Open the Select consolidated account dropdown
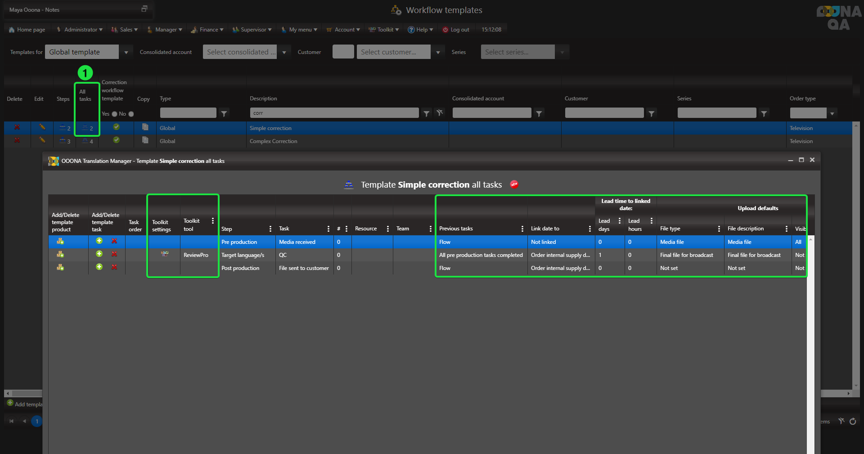This screenshot has width=864, height=454. click(x=284, y=52)
